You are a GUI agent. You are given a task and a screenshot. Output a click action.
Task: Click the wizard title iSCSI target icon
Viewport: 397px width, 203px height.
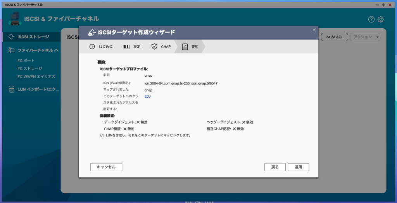92,32
